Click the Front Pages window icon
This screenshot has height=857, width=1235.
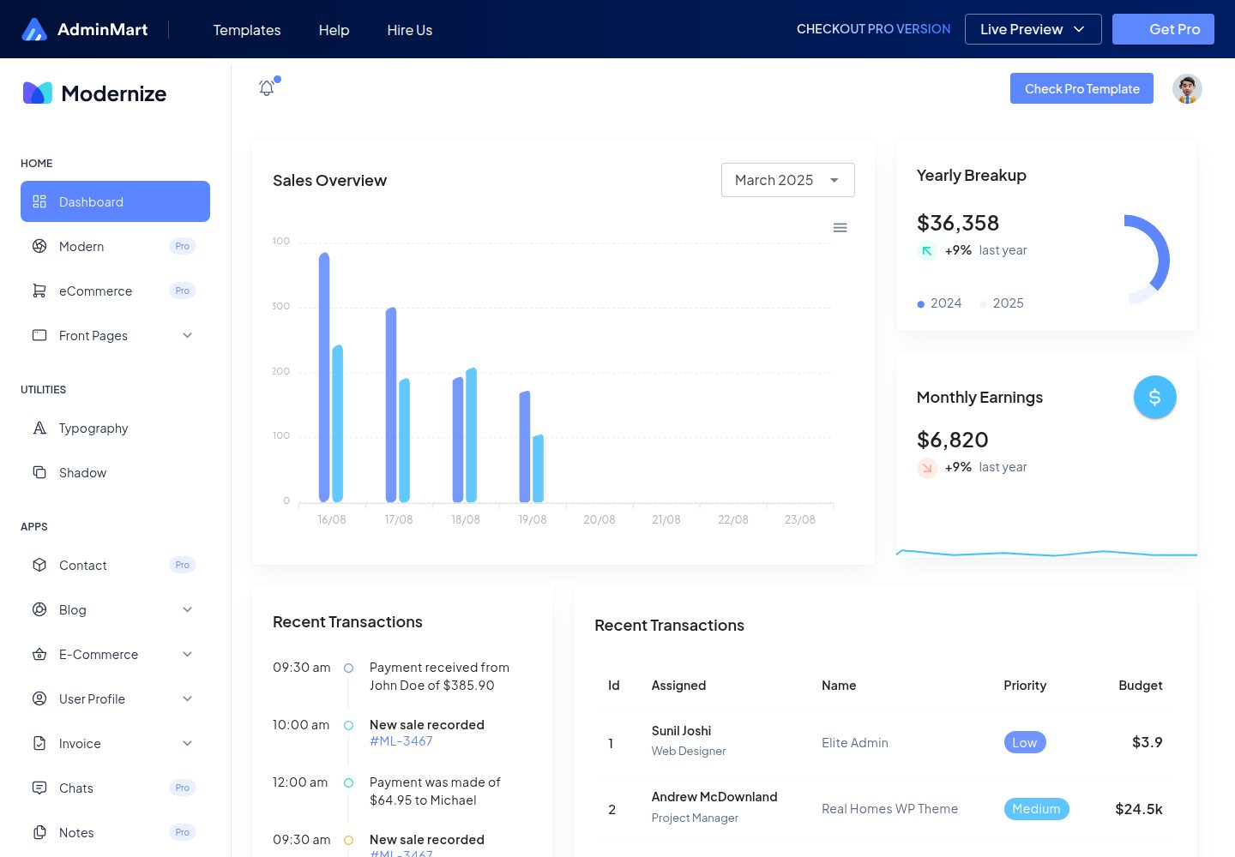(39, 335)
